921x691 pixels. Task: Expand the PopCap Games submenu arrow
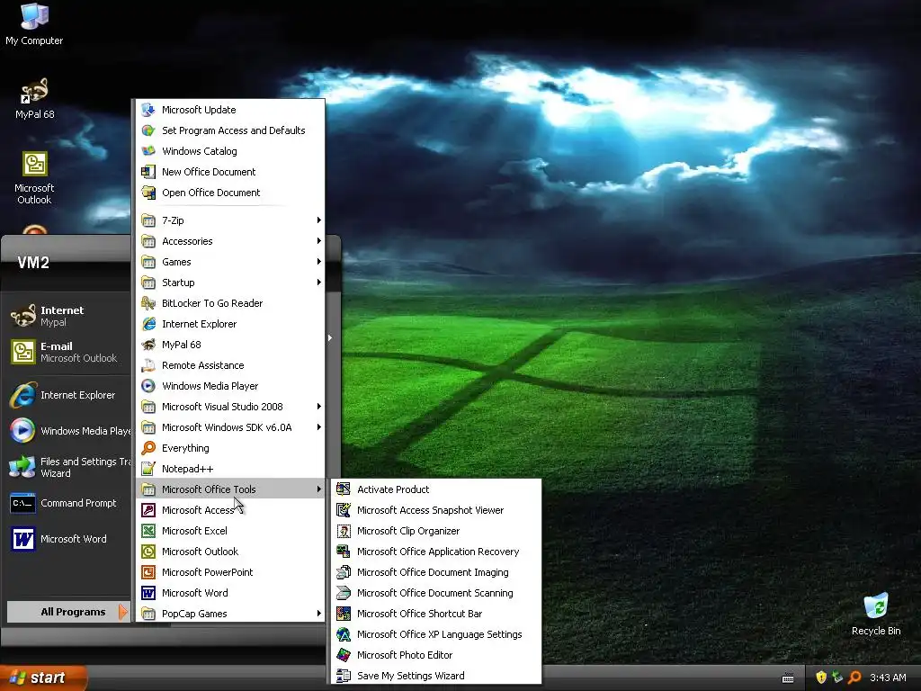point(319,614)
